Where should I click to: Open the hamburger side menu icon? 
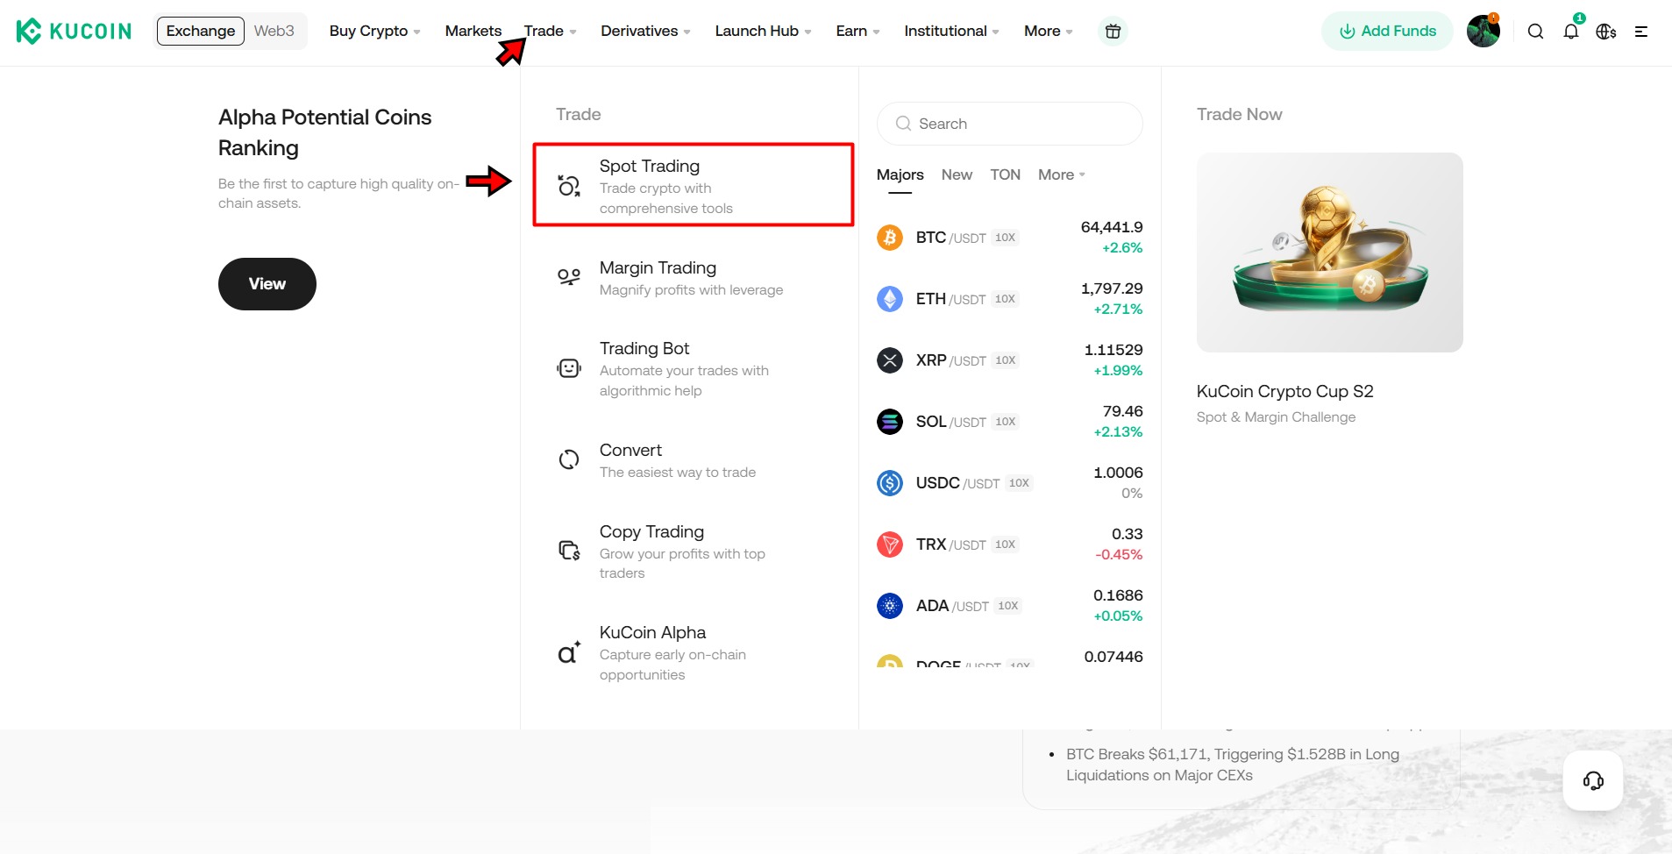coord(1641,32)
